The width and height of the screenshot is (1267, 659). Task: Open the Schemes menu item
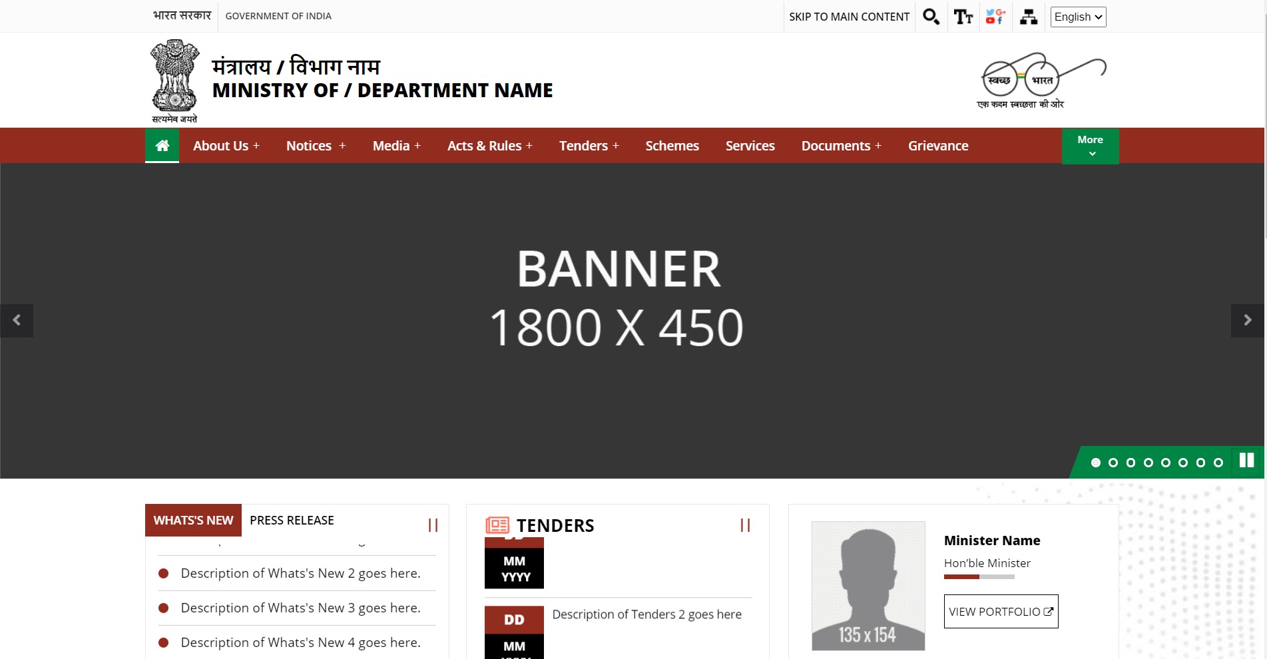(x=672, y=146)
